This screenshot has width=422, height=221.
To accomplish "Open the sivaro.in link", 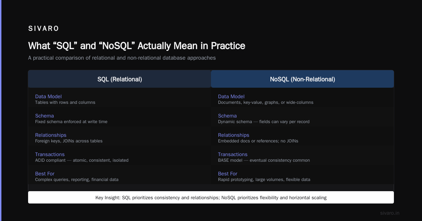I will (390, 213).
